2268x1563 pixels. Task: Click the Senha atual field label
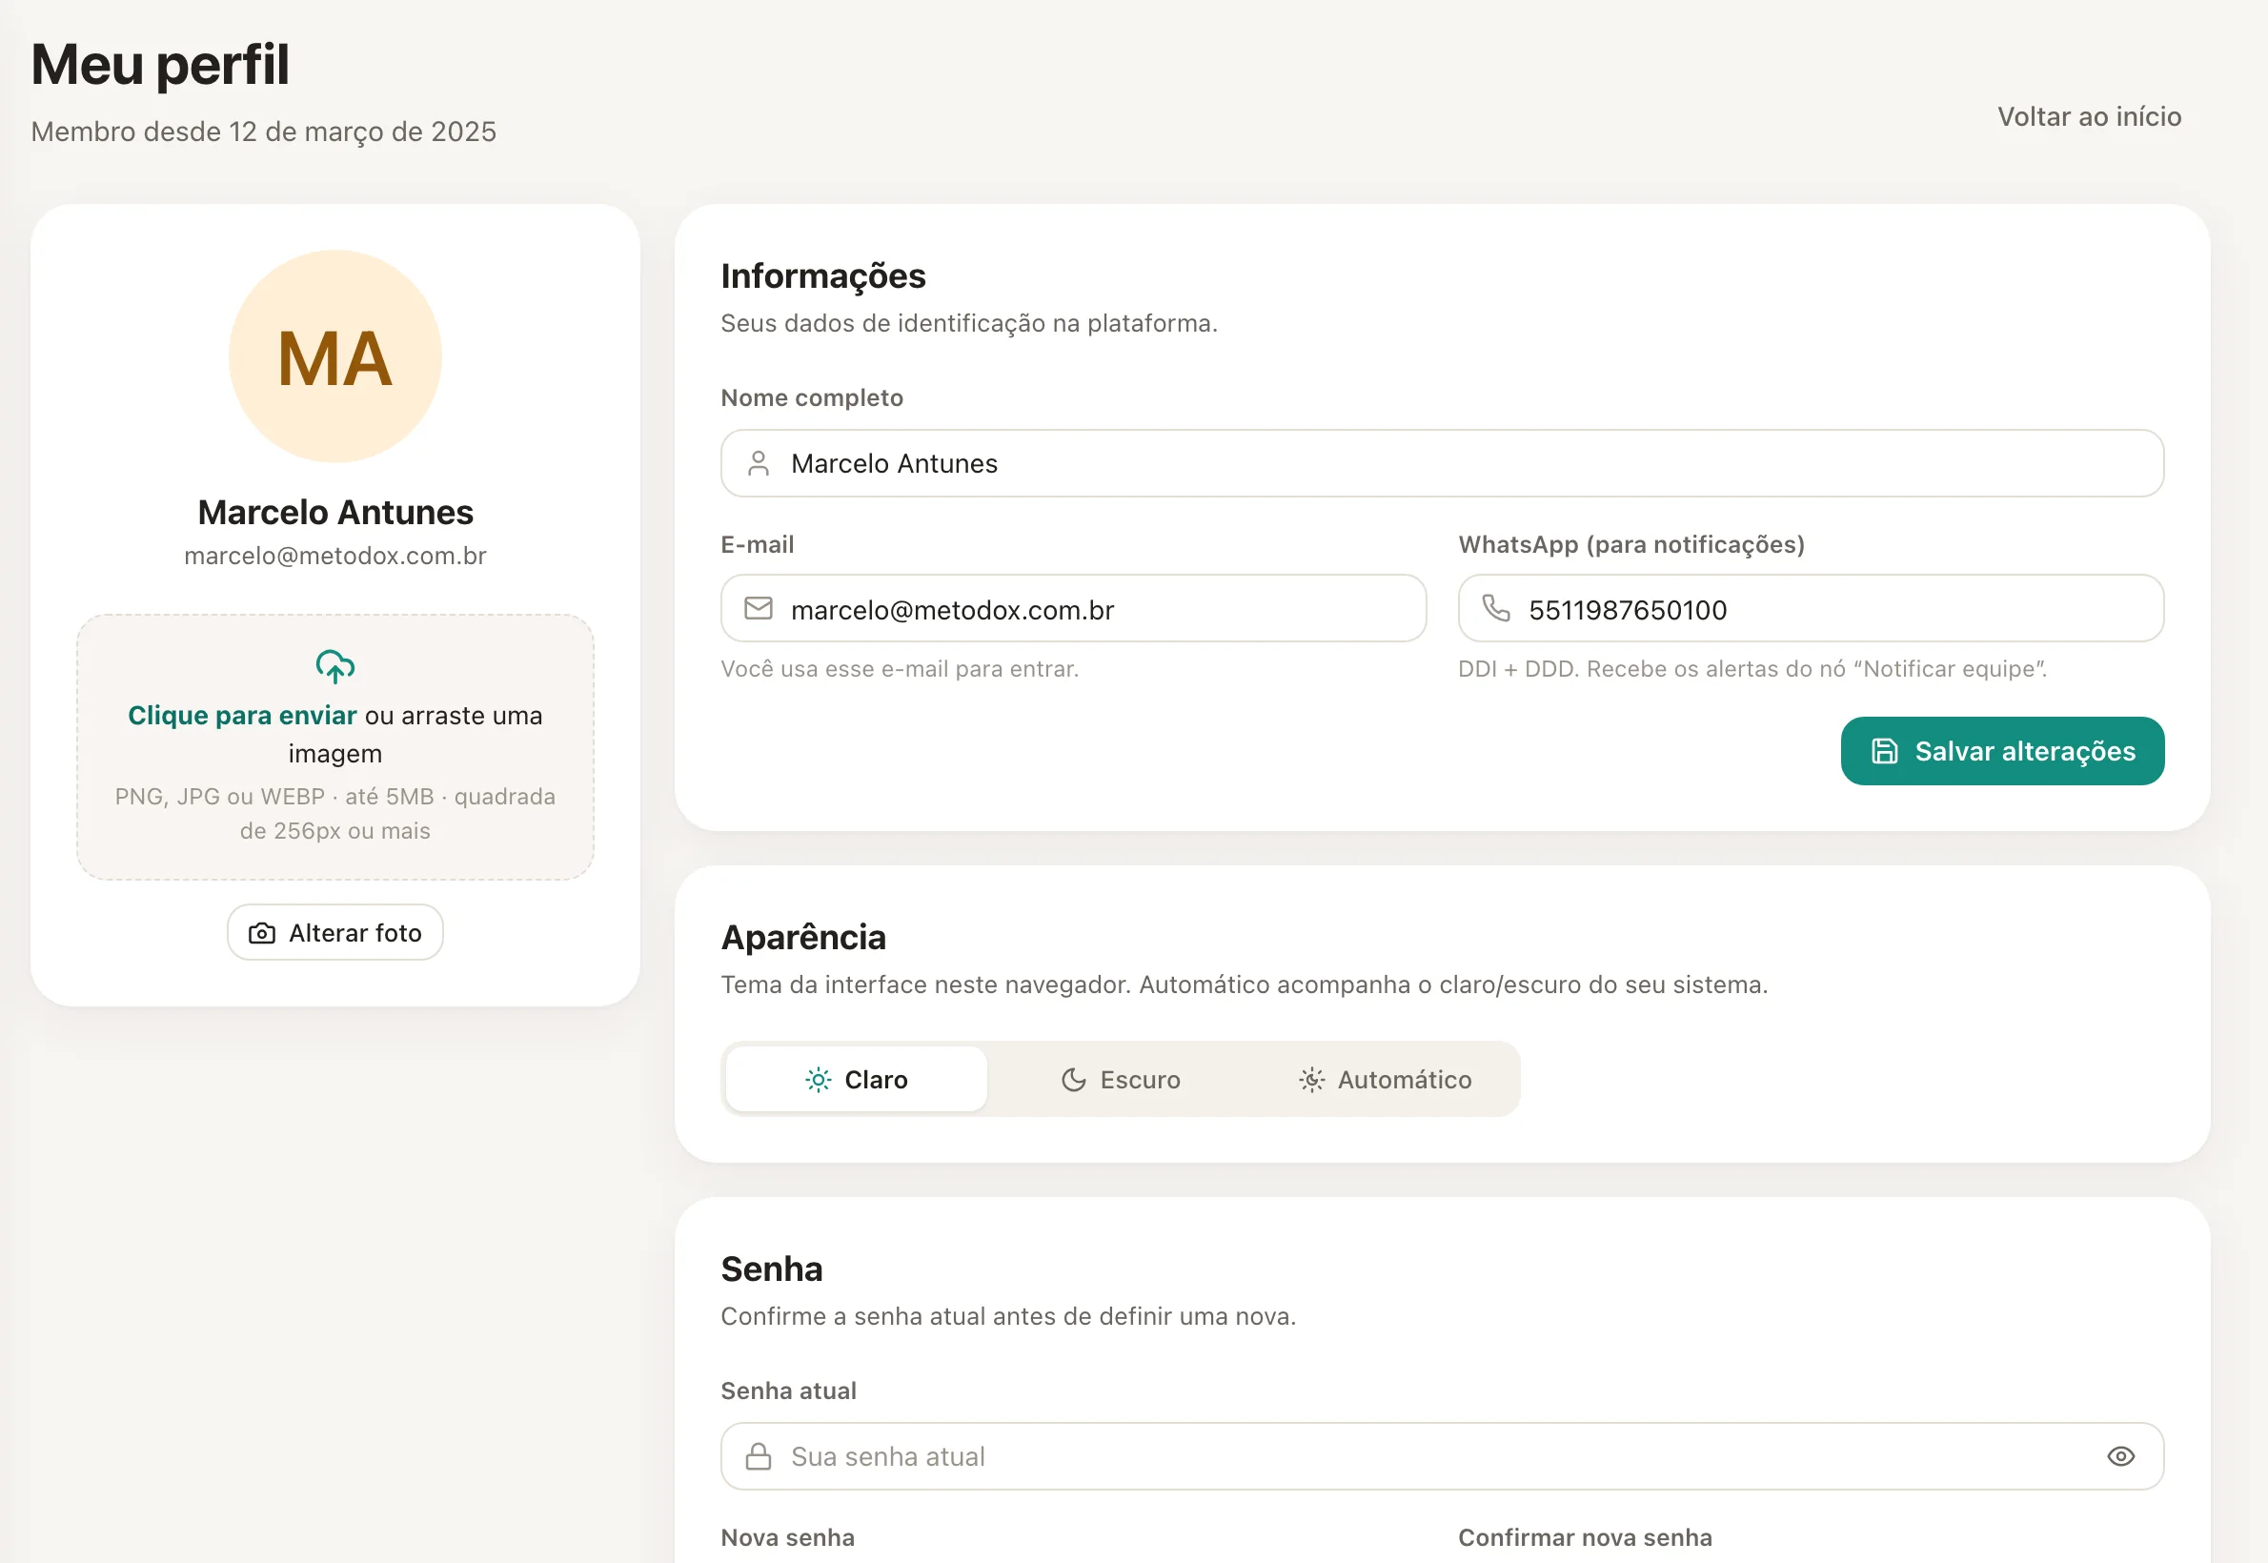(x=788, y=1390)
